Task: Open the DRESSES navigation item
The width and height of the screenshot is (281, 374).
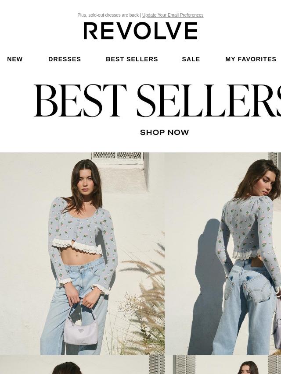Action: point(65,59)
